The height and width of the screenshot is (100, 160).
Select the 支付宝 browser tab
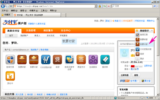[37, 15]
